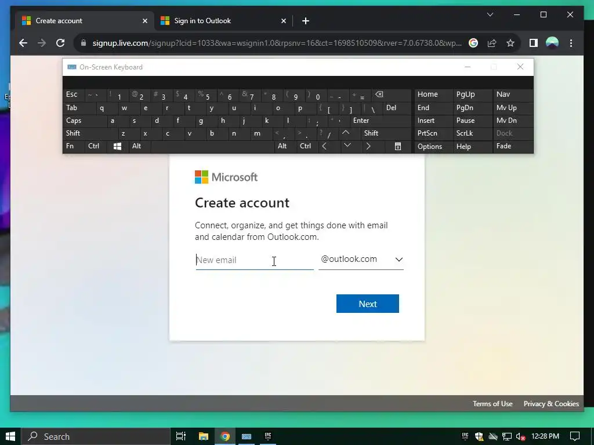Open Task View from the taskbar
Image resolution: width=594 pixels, height=445 pixels.
[x=181, y=436]
